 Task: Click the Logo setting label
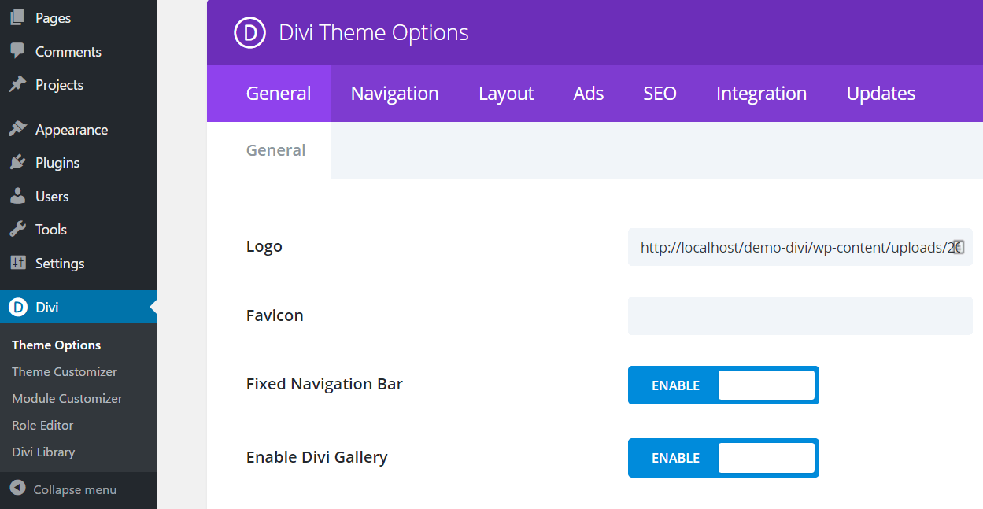tap(264, 246)
